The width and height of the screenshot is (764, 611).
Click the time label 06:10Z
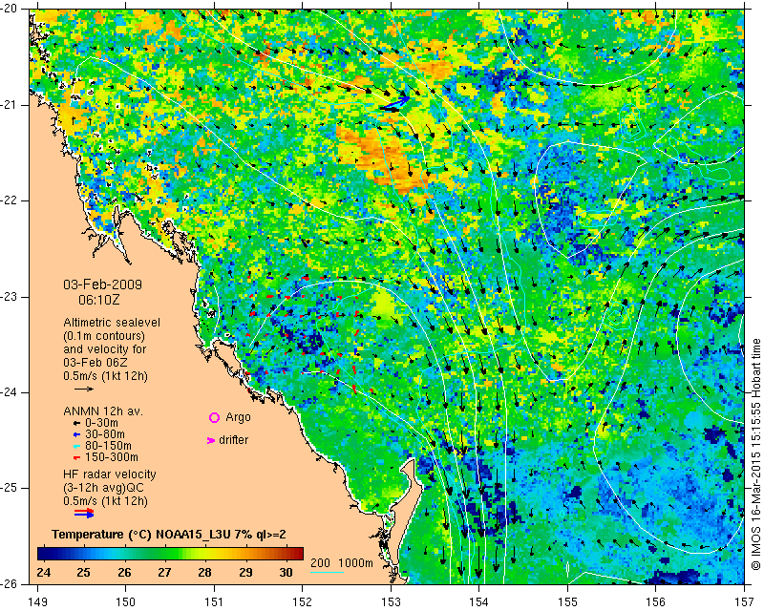coord(99,300)
